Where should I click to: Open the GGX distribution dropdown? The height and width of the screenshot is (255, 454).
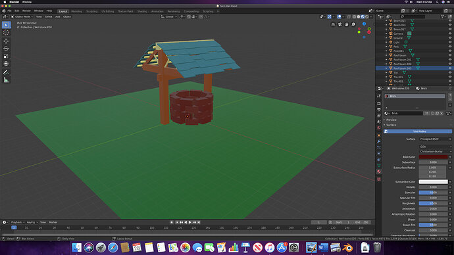pos(435,147)
